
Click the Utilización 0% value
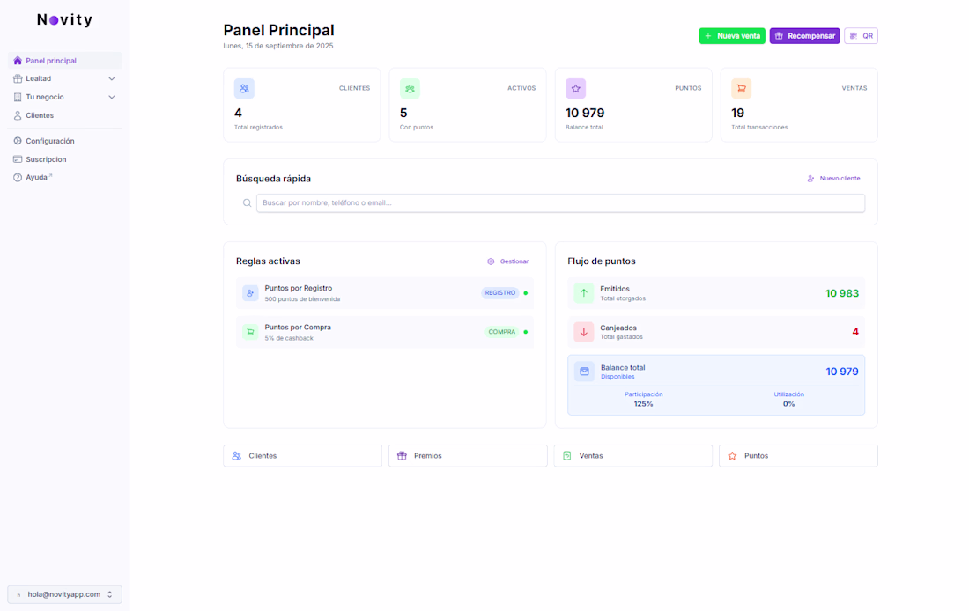(788, 404)
